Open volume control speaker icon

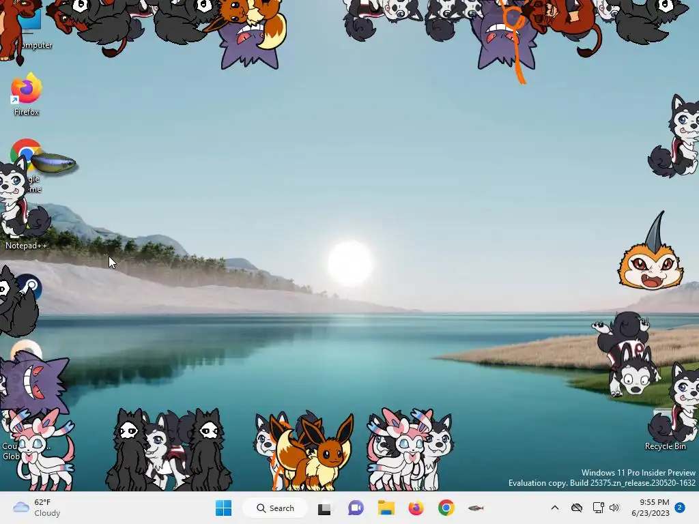click(x=614, y=508)
